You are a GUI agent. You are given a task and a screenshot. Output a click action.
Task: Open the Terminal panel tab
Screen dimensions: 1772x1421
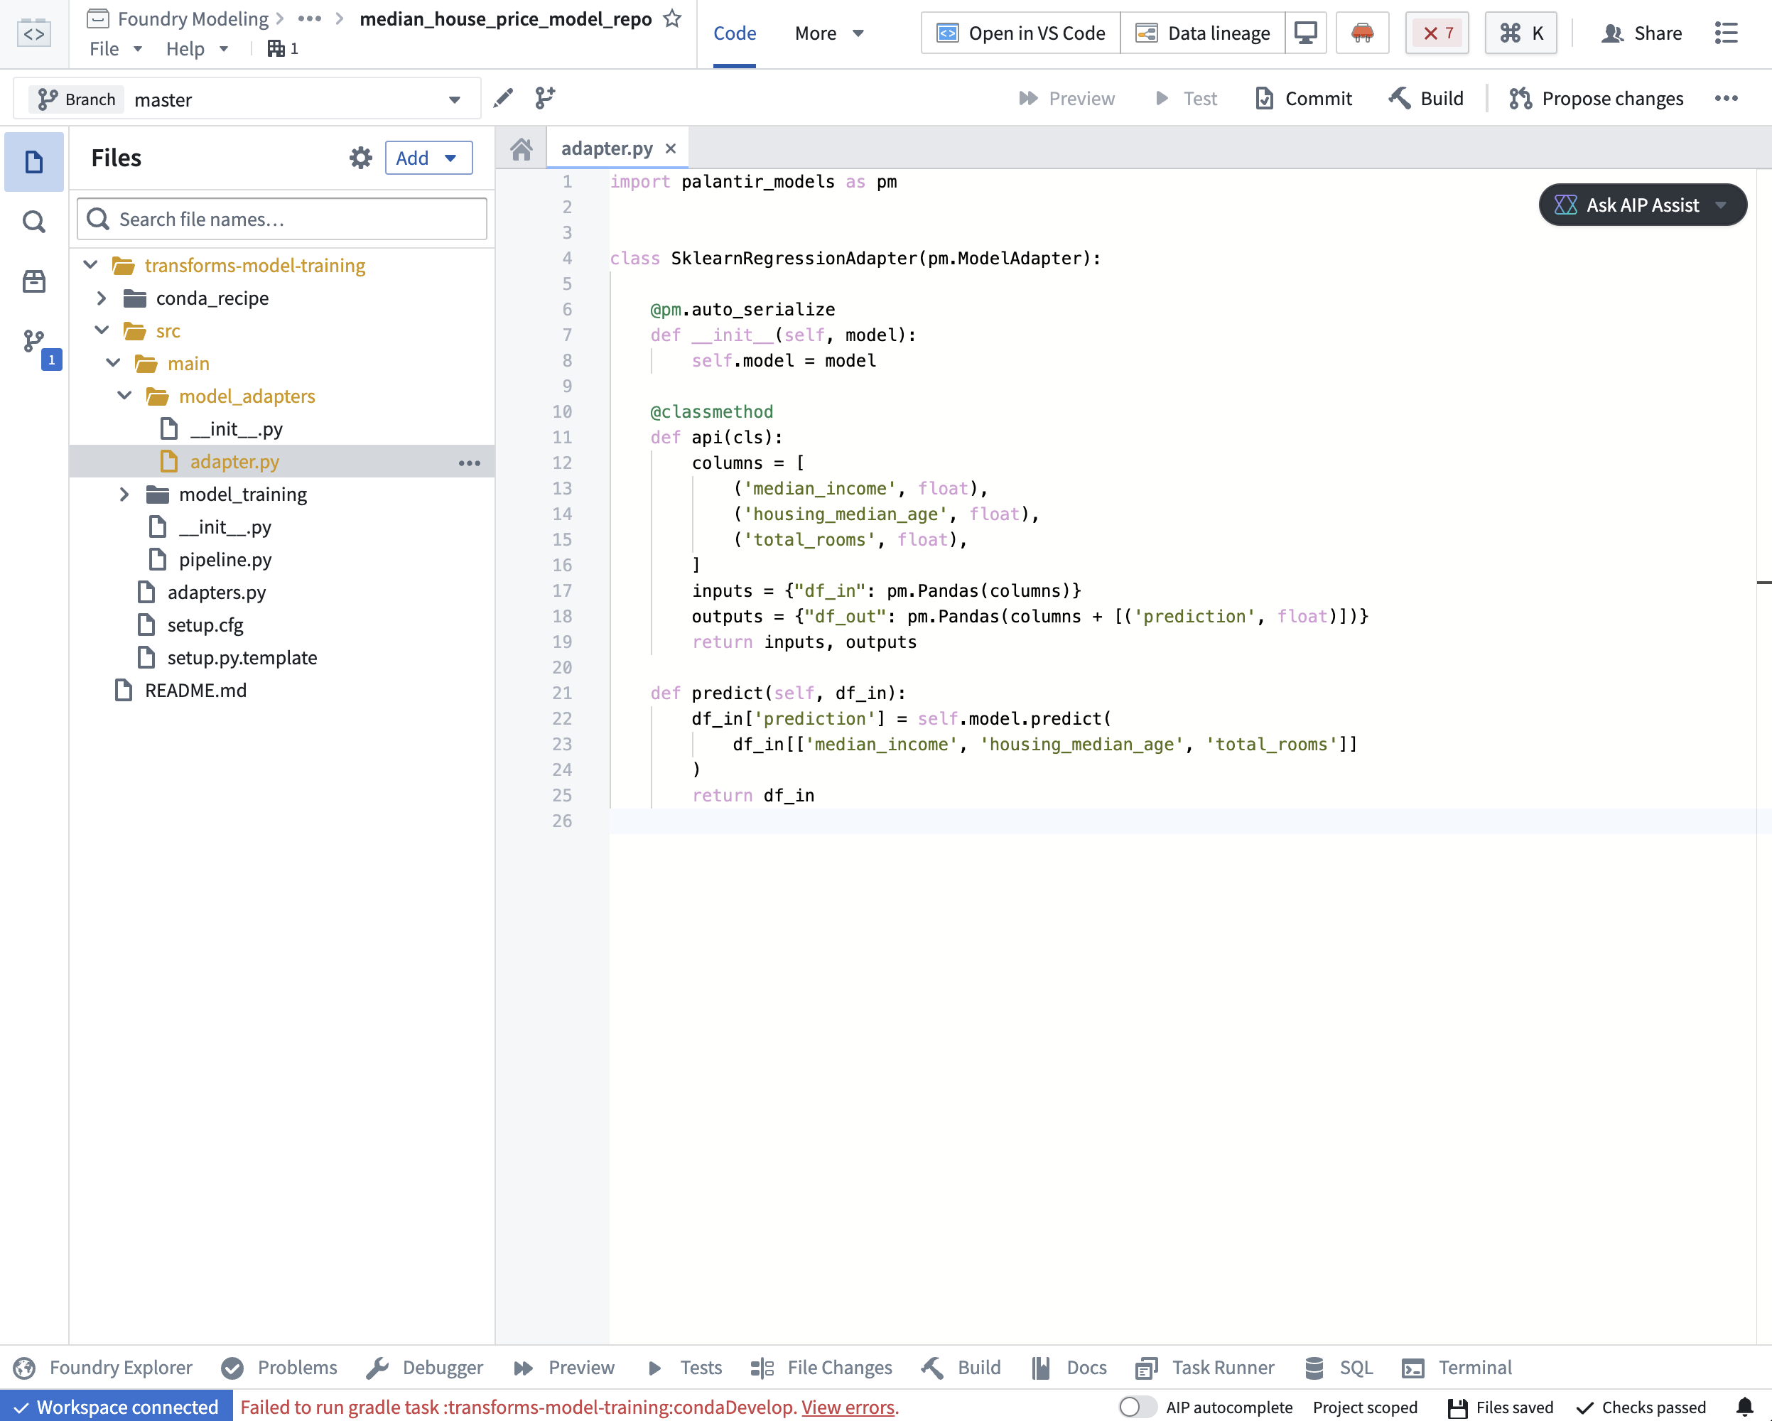point(1457,1368)
